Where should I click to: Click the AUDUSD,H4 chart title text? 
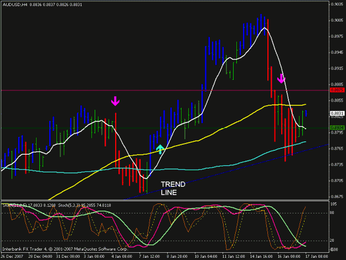point(42,4)
